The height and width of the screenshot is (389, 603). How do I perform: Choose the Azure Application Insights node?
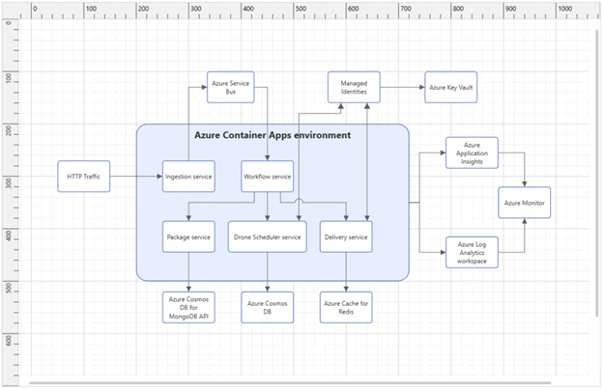(x=472, y=153)
